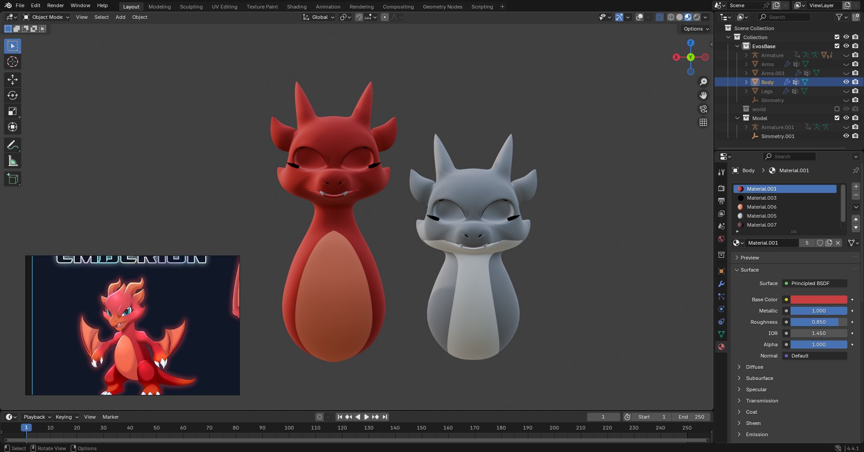Select the Transform tool
The width and height of the screenshot is (864, 452).
click(x=13, y=127)
